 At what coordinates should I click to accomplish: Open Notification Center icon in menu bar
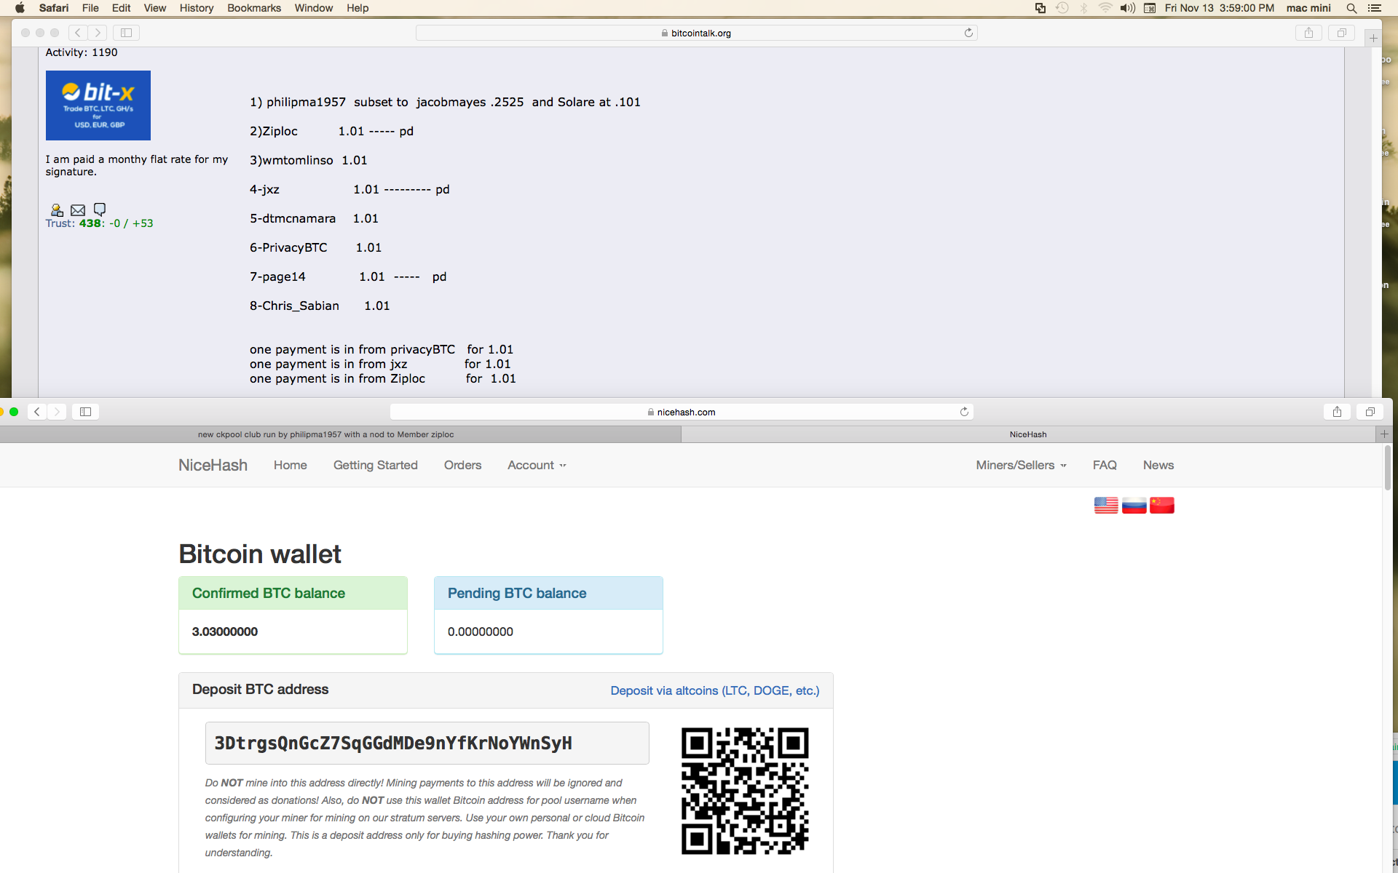[x=1375, y=8]
